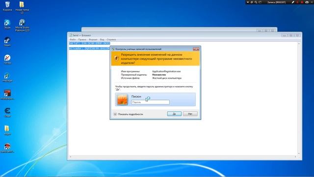This screenshot has width=314, height=177.
Task: Open the recorder bar dropdown arrow
Action: point(248,2)
